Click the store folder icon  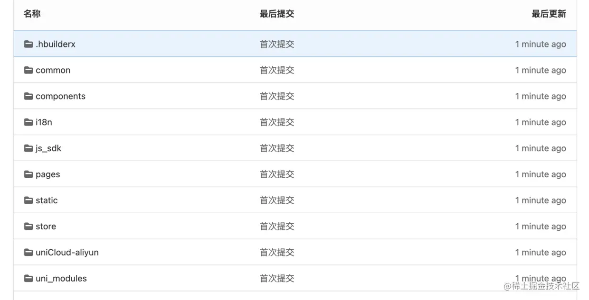click(x=28, y=227)
